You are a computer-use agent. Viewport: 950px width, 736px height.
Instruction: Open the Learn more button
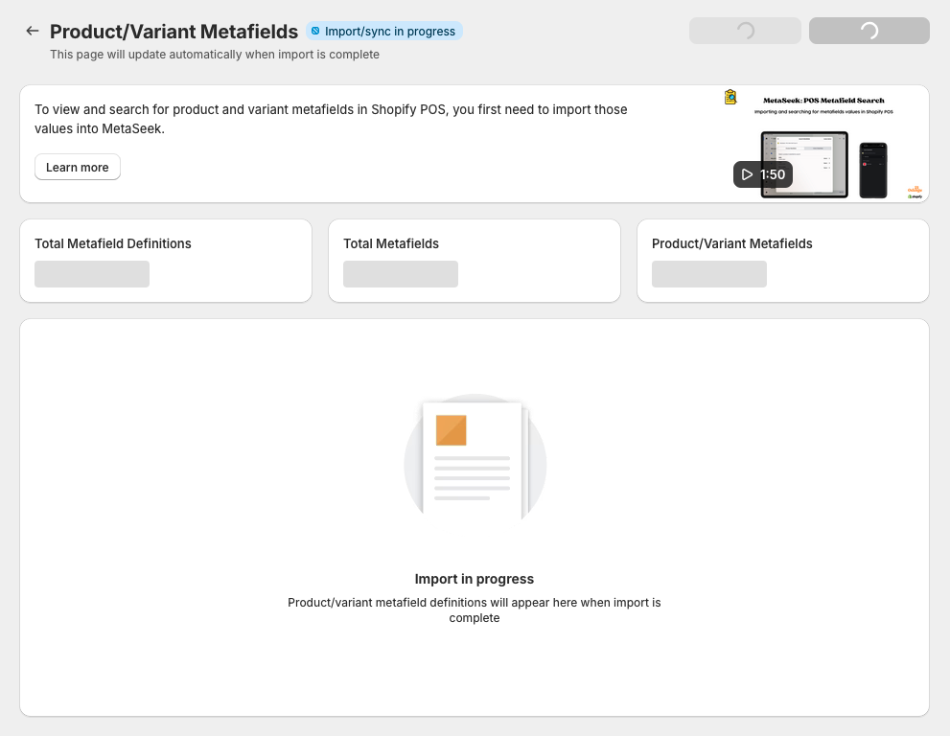[78, 167]
